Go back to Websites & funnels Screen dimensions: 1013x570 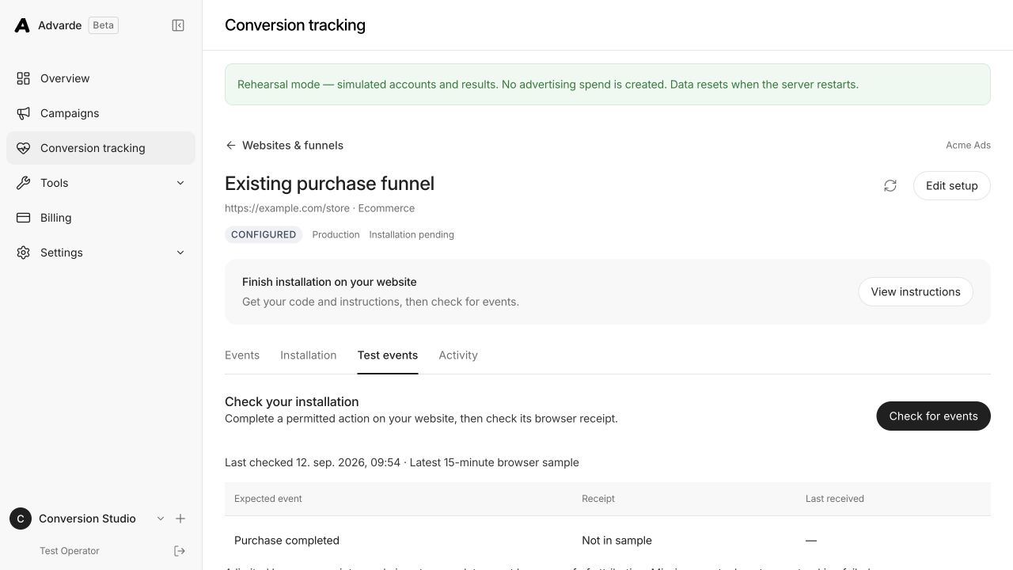point(284,145)
